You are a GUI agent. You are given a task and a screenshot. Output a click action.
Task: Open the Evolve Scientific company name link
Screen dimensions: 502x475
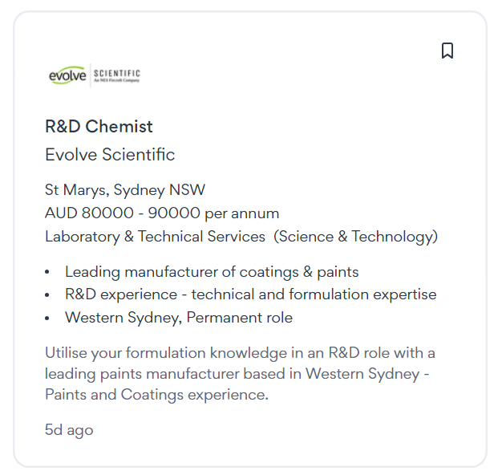(x=110, y=154)
